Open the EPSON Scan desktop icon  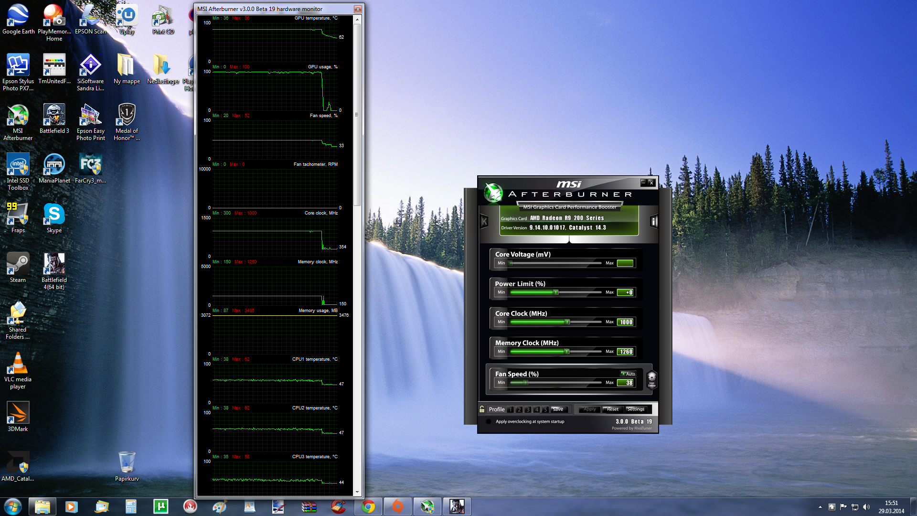click(x=90, y=20)
